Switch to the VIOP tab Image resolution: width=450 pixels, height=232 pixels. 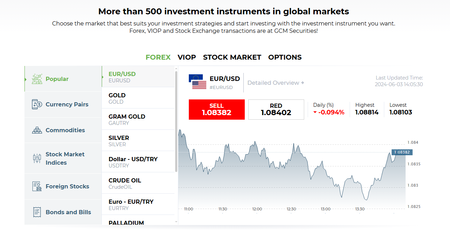[x=187, y=57]
